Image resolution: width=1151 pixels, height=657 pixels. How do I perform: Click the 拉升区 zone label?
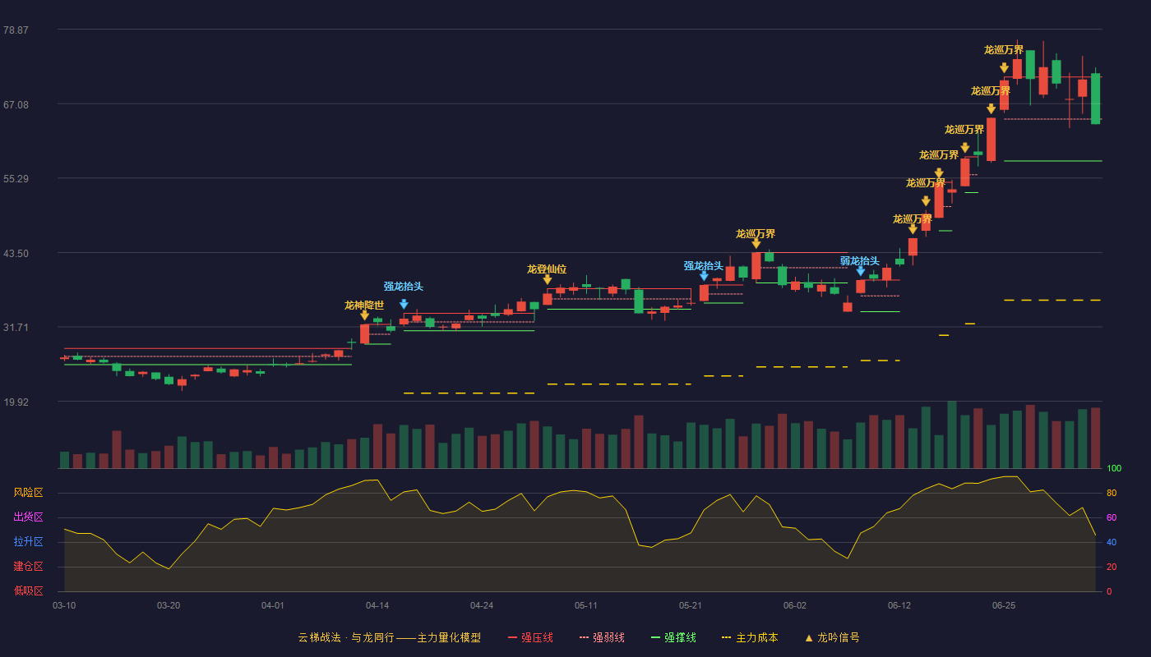[x=28, y=542]
